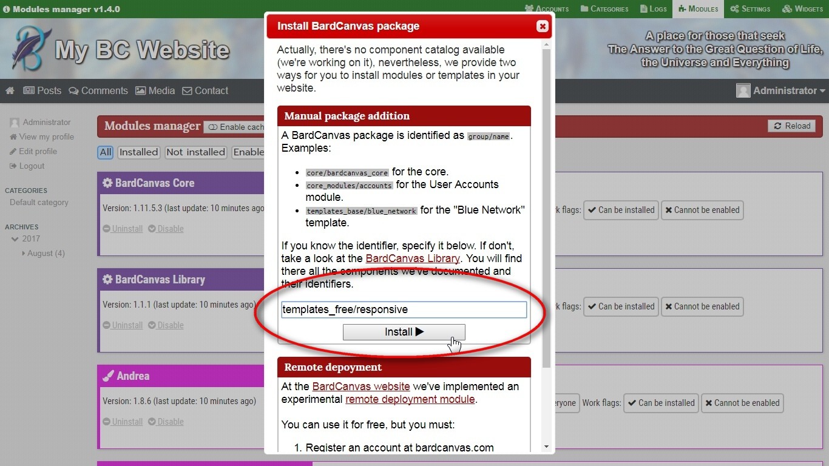Go to Posts page
This screenshot has height=466, width=829.
[x=42, y=90]
